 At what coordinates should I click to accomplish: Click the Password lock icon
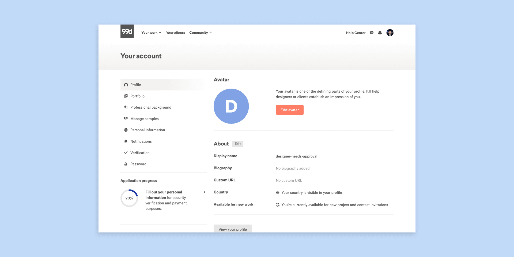[x=126, y=164]
